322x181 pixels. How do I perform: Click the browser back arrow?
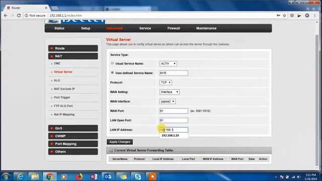click(6, 16)
